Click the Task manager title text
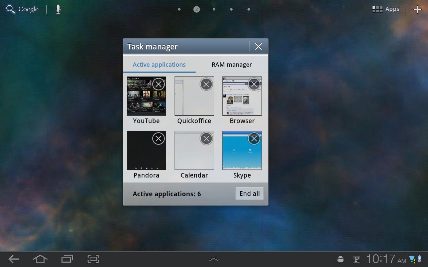Viewport: 428px width, 267px height. pyautogui.click(x=152, y=47)
